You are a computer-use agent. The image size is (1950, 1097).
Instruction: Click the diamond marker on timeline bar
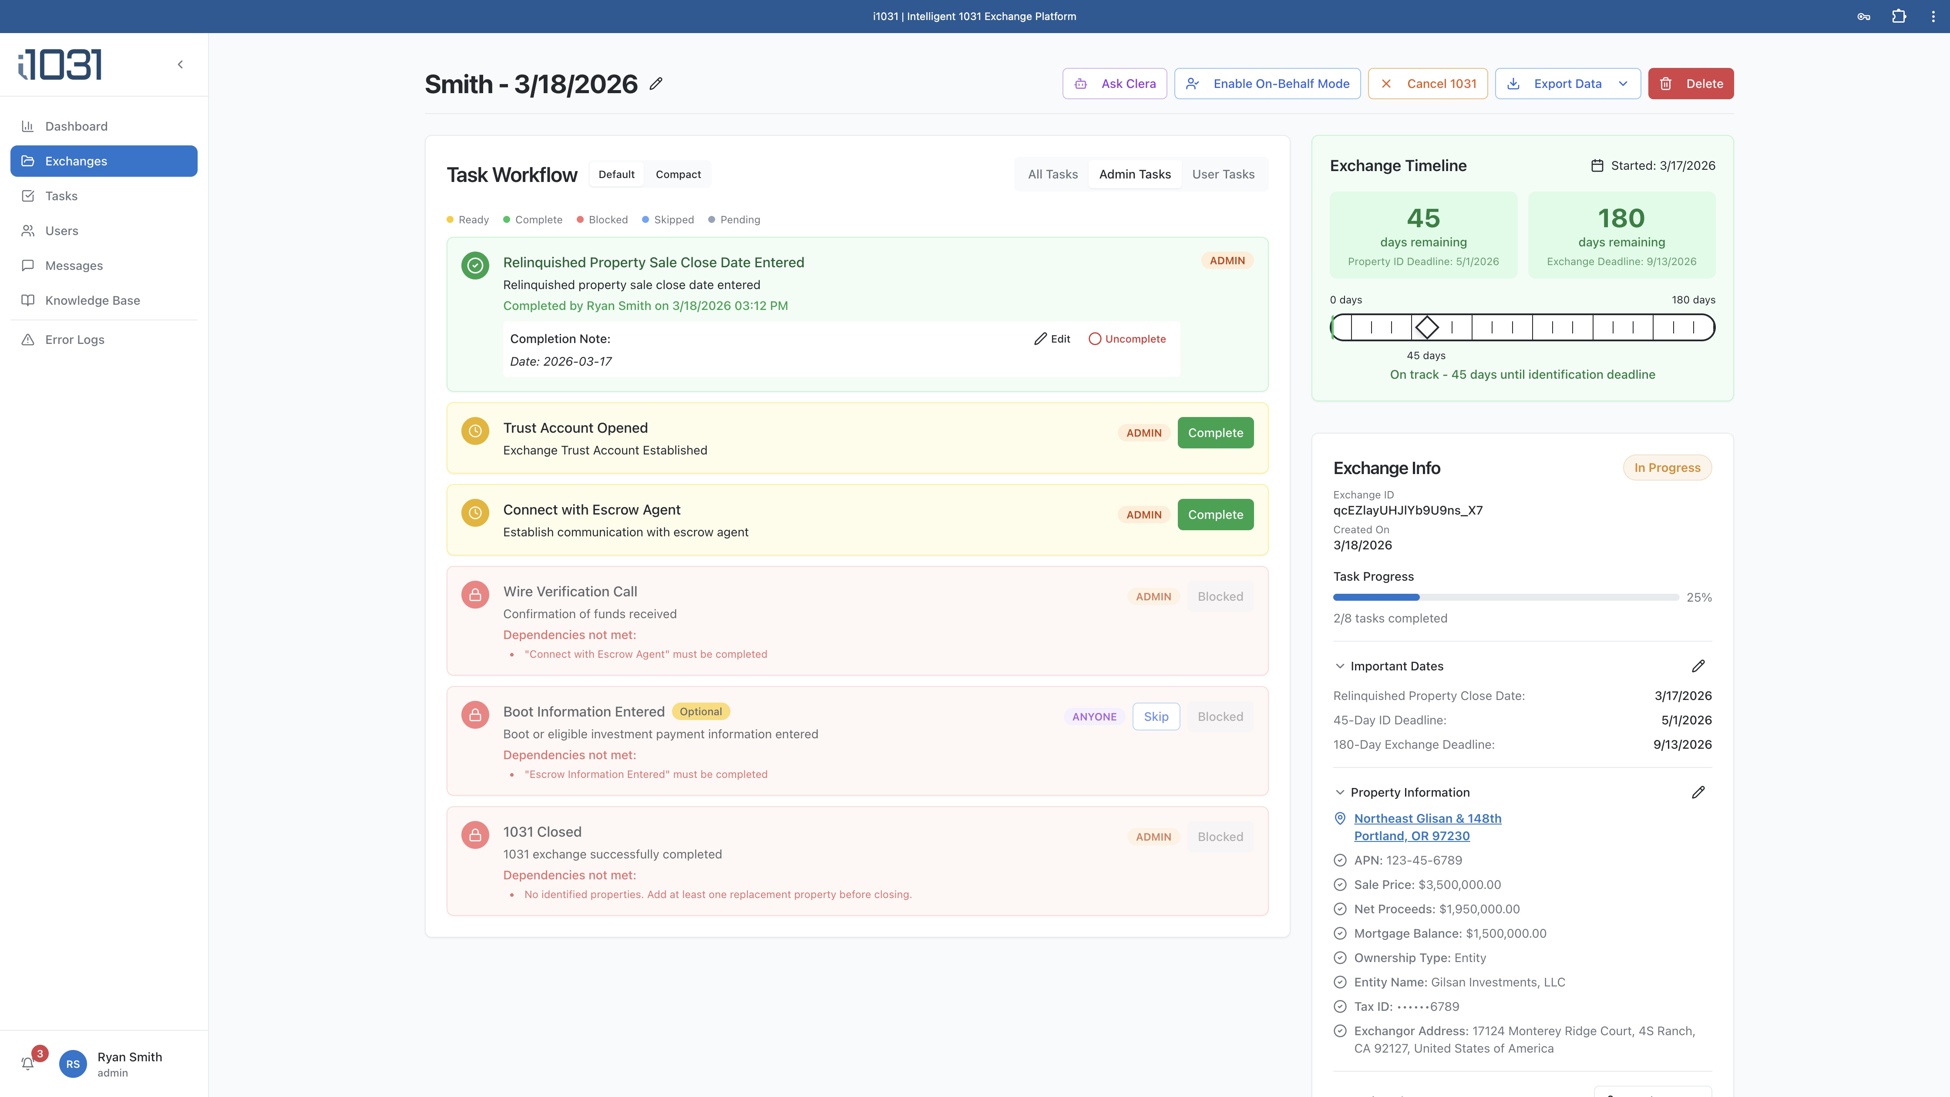1427,327
